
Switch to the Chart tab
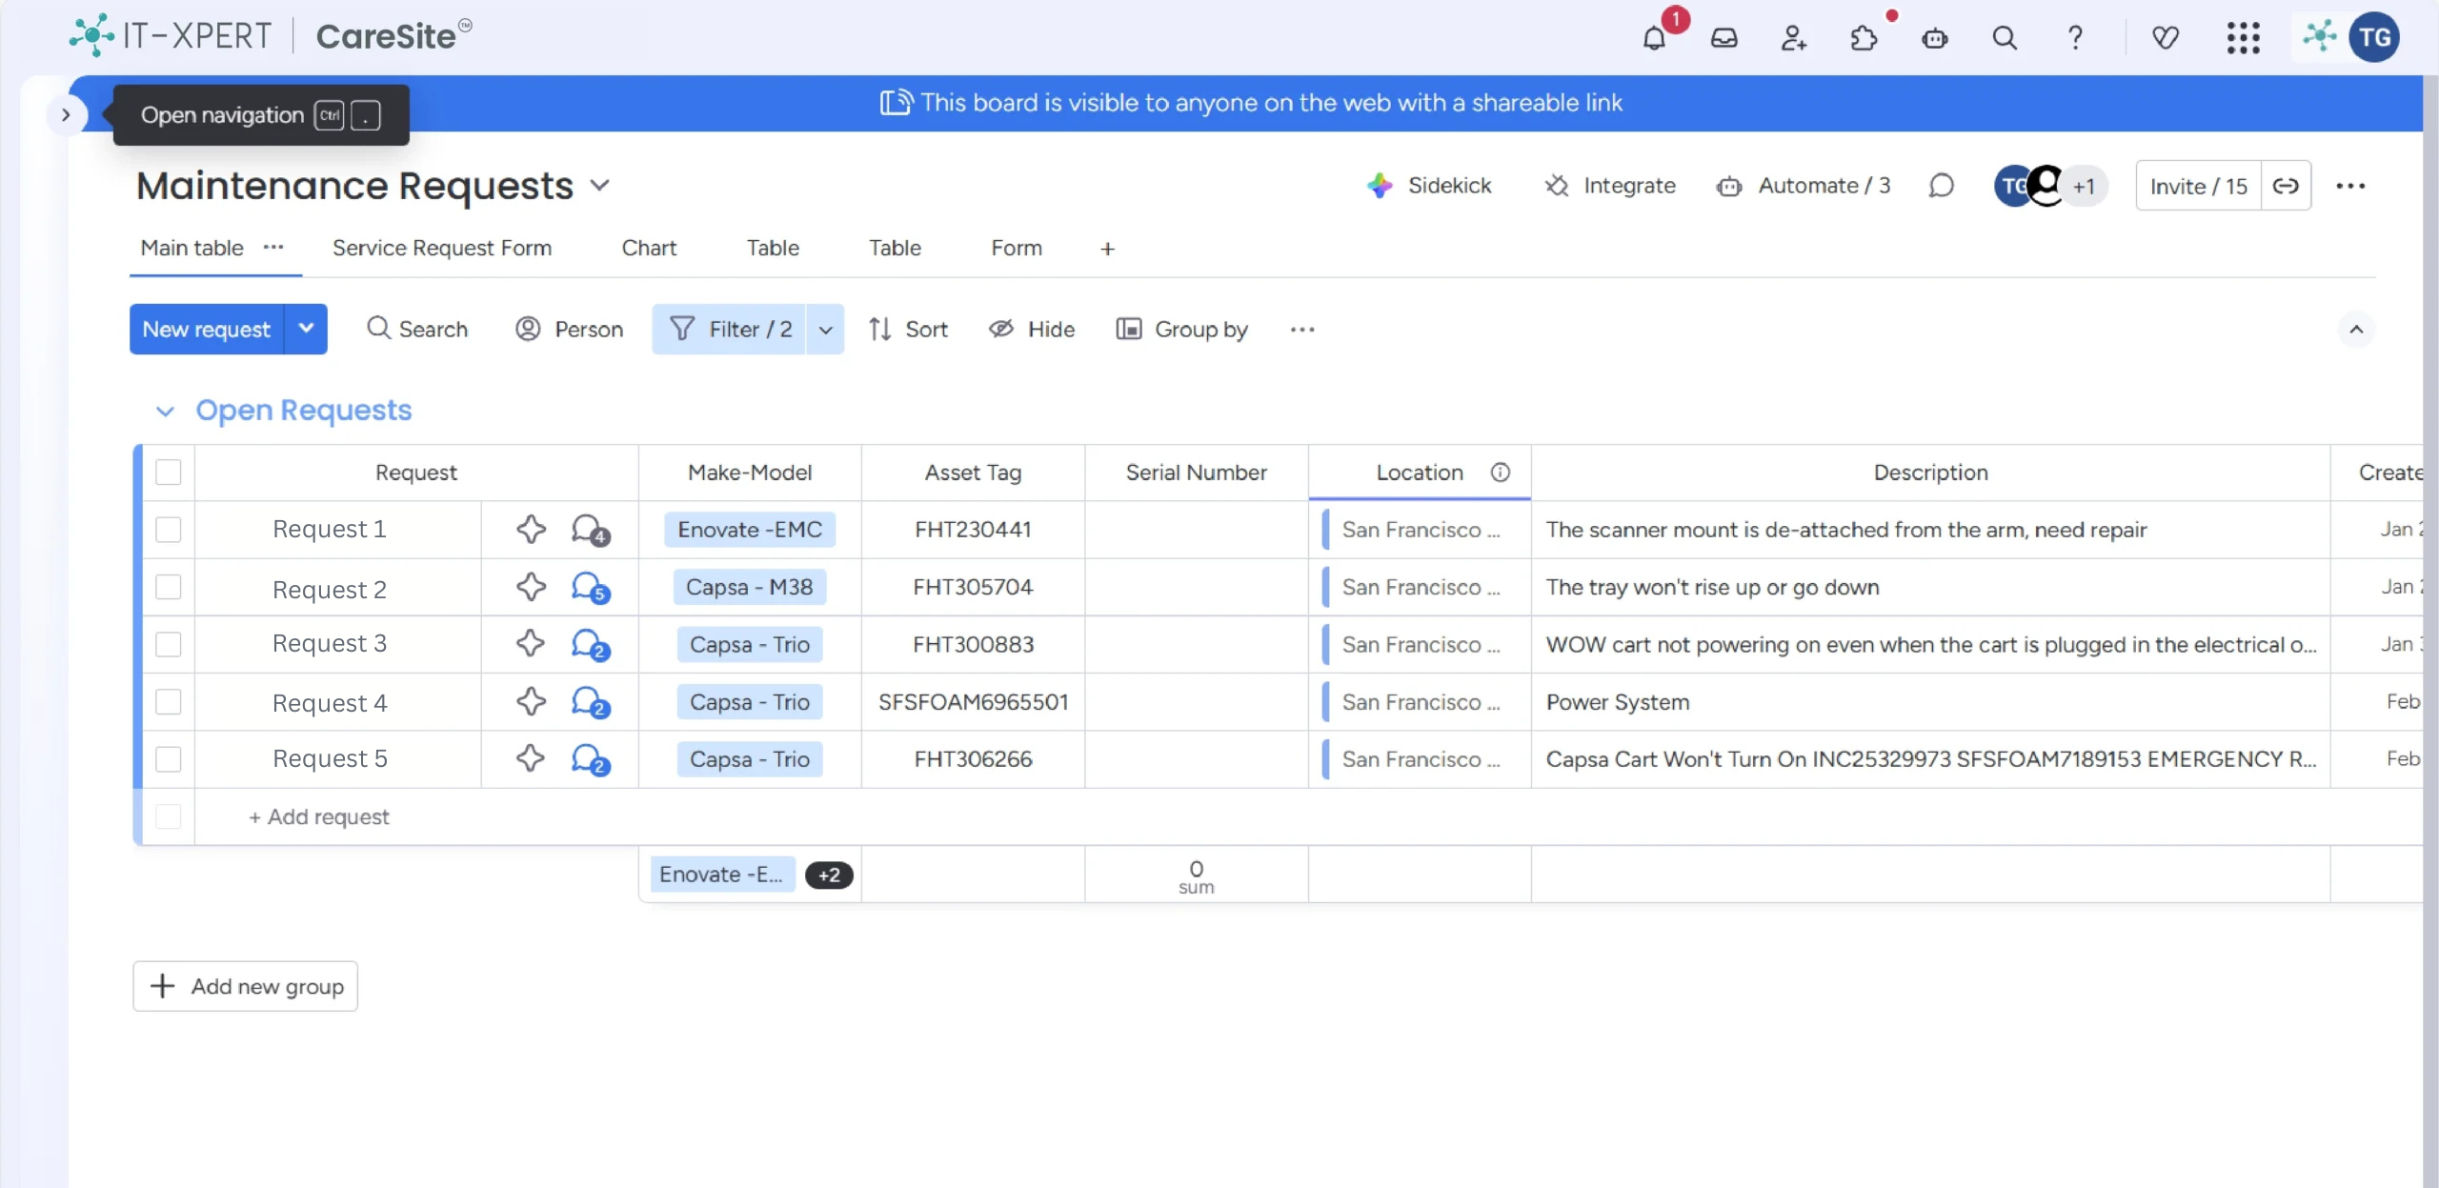(x=648, y=248)
